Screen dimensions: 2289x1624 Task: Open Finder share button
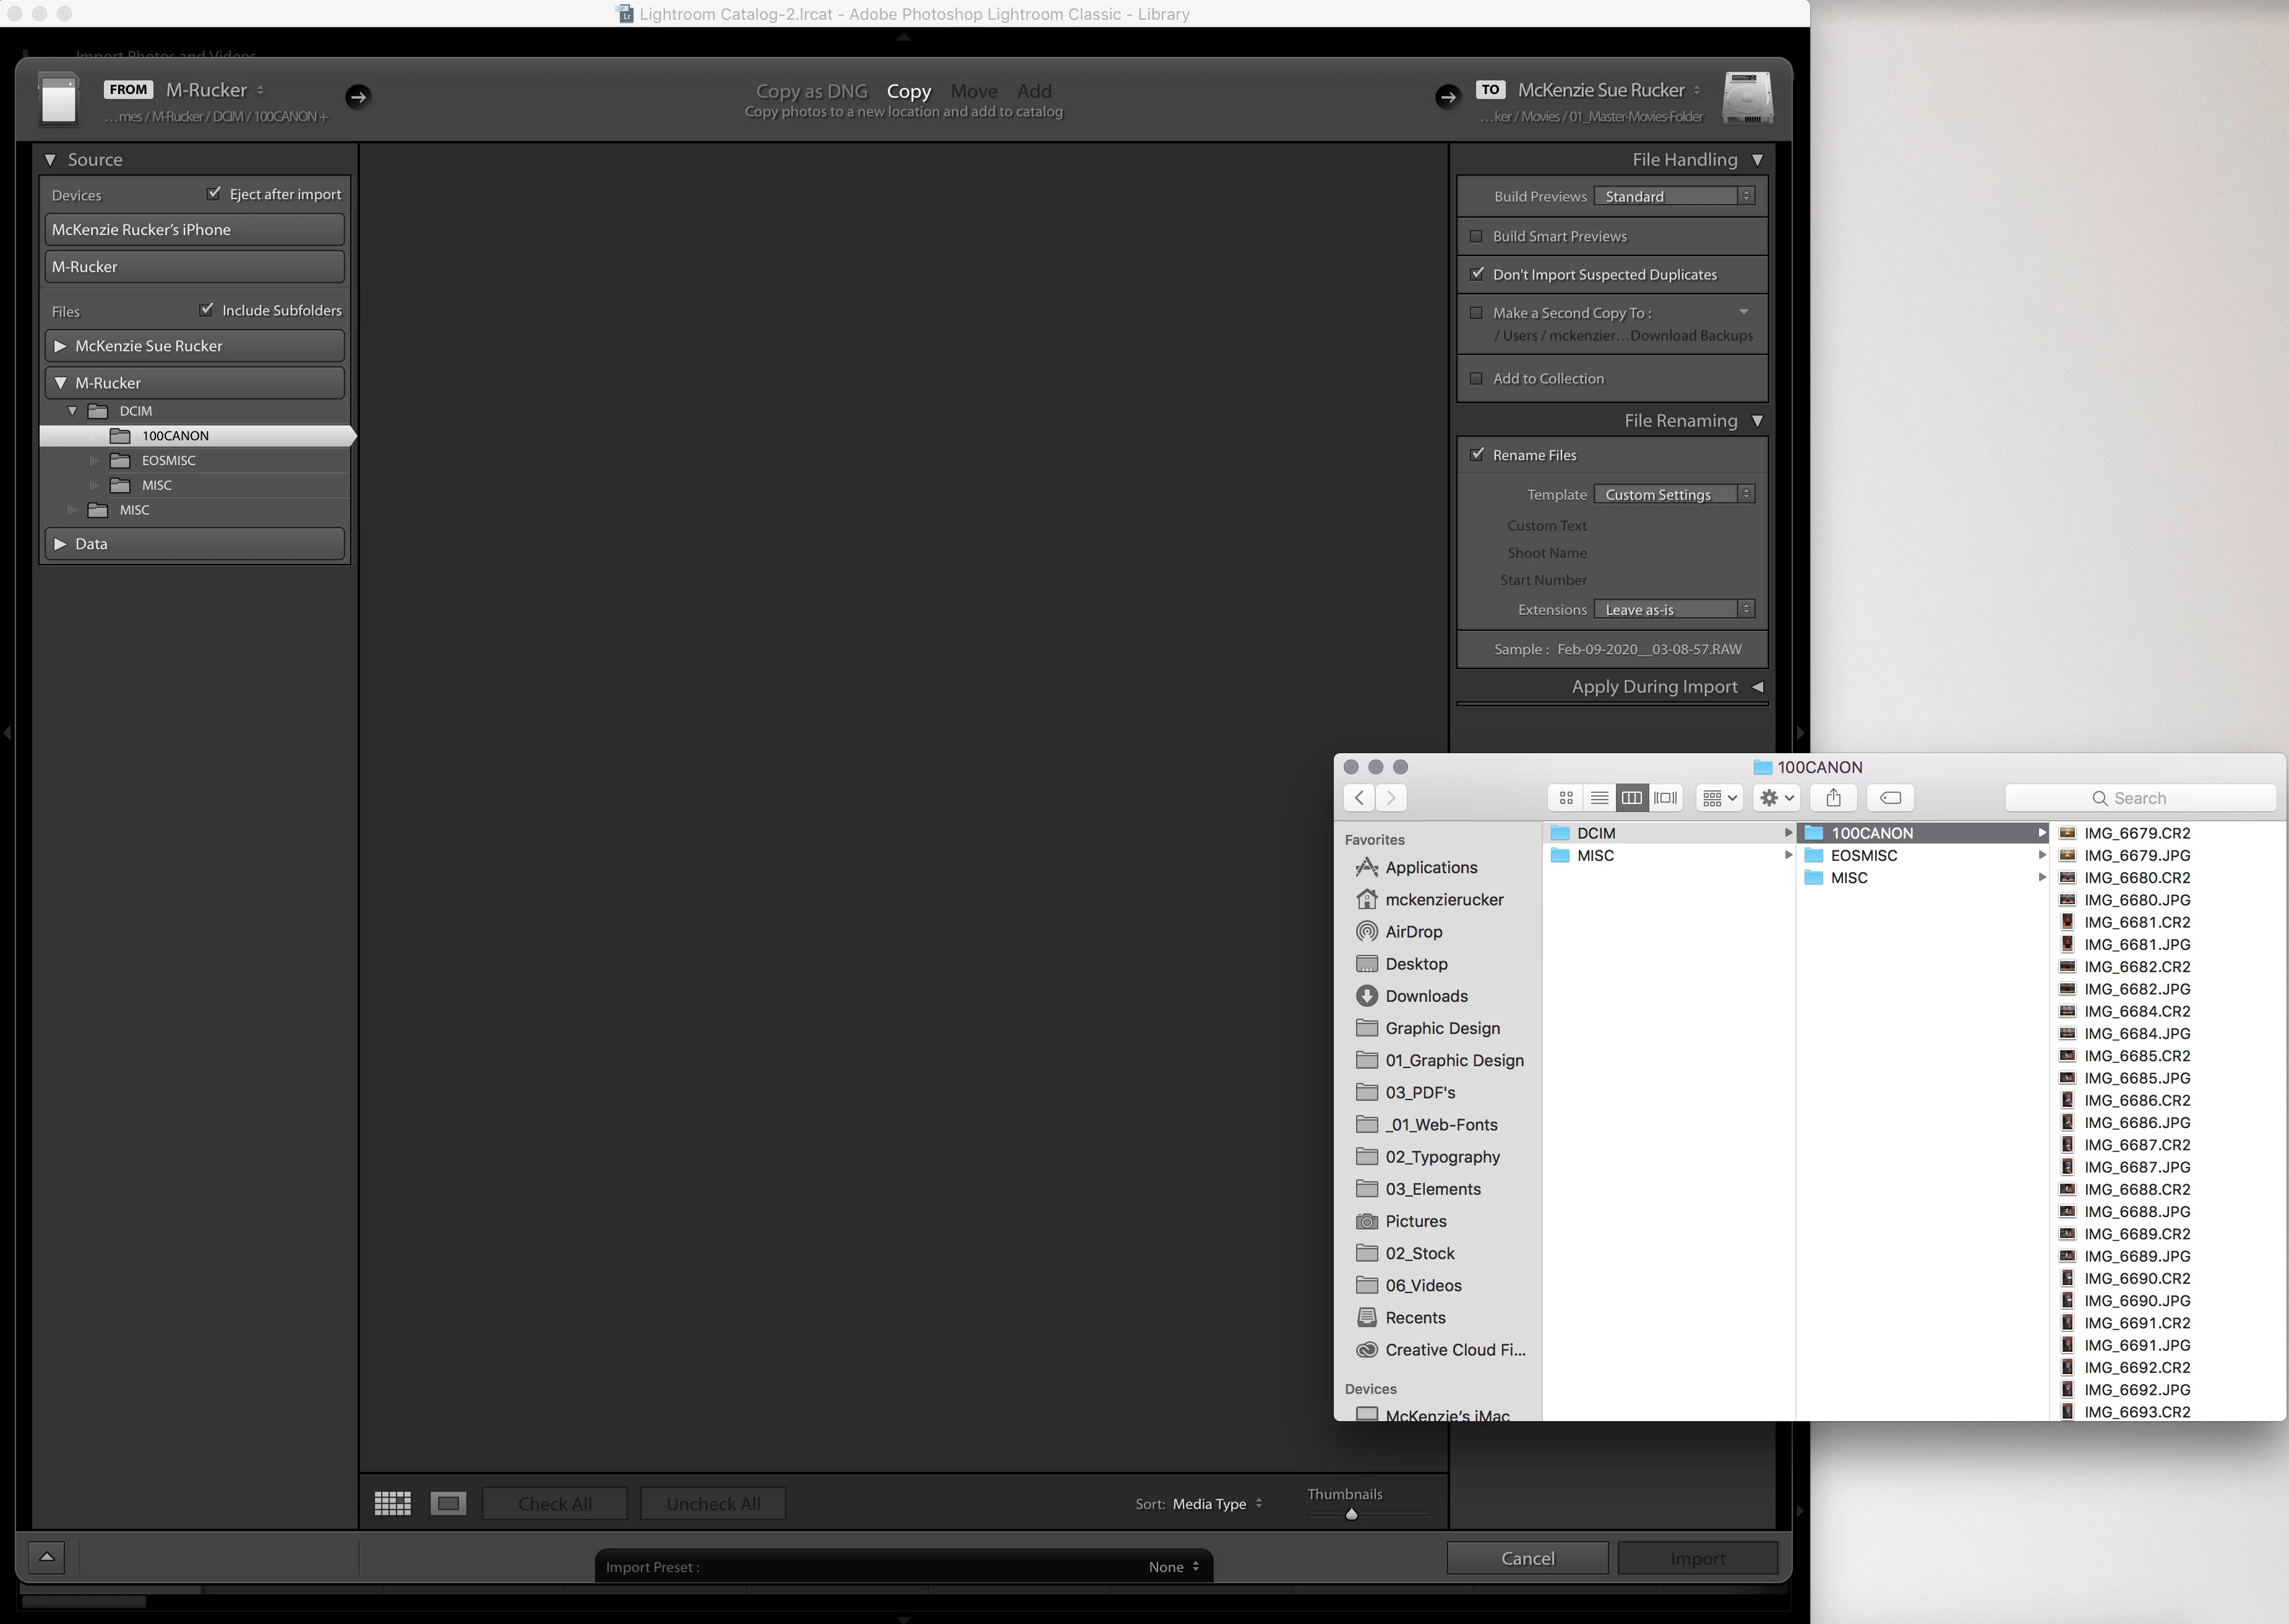pos(1833,798)
